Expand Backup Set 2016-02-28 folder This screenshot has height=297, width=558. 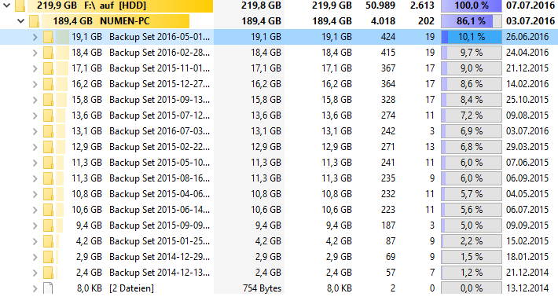35,53
